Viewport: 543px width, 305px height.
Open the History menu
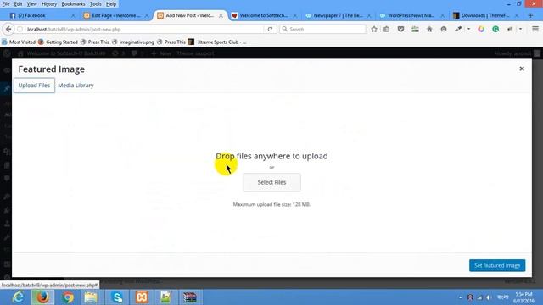(49, 4)
